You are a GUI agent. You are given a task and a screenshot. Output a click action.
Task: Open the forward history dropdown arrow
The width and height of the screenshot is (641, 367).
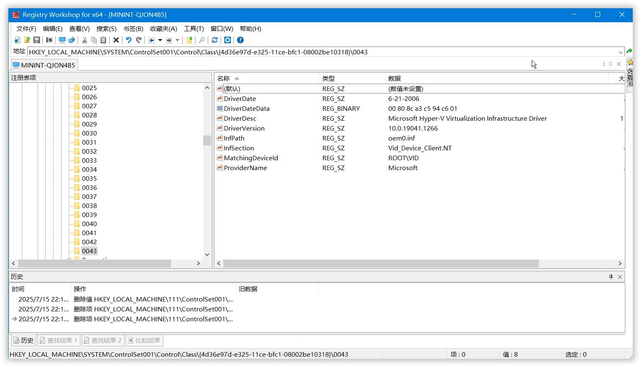(178, 40)
